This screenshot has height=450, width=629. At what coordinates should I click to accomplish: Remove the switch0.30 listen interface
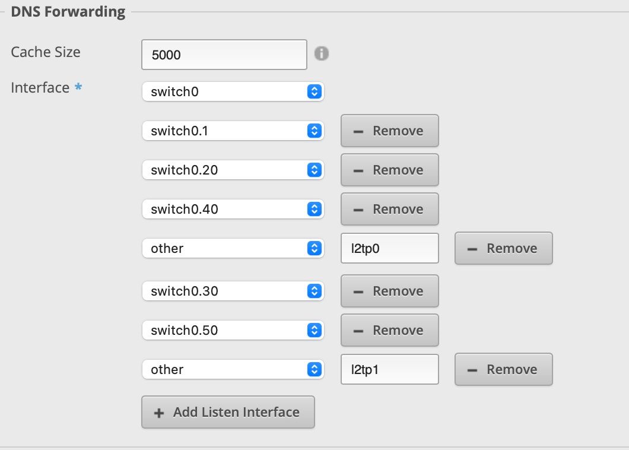point(389,291)
